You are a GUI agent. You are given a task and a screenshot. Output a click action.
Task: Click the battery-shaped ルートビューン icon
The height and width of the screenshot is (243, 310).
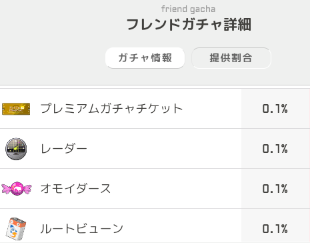pyautogui.click(x=16, y=229)
